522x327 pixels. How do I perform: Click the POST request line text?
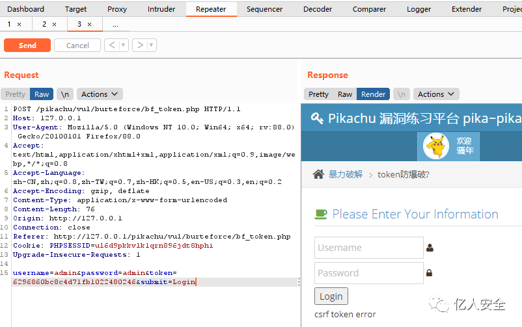126,109
